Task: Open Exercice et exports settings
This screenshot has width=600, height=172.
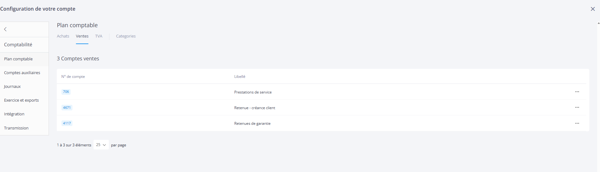Action: point(21,100)
